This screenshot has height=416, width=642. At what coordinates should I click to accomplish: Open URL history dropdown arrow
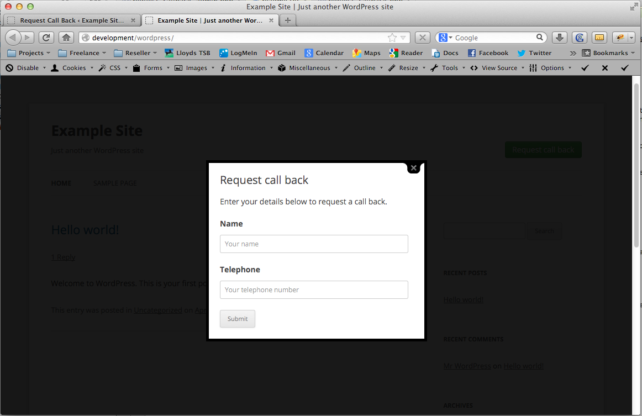pyautogui.click(x=403, y=38)
